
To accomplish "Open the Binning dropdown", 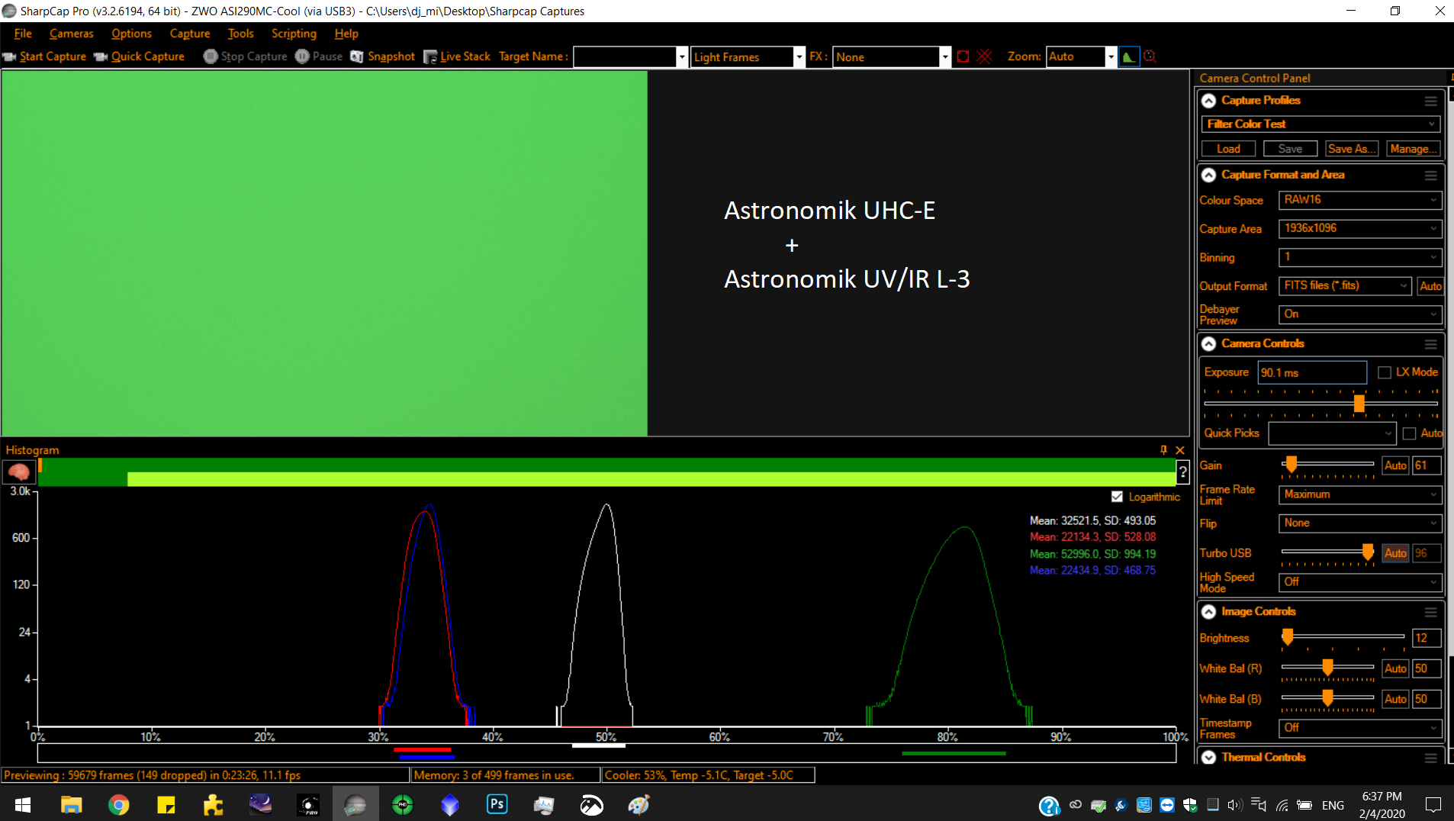I will (1360, 257).
